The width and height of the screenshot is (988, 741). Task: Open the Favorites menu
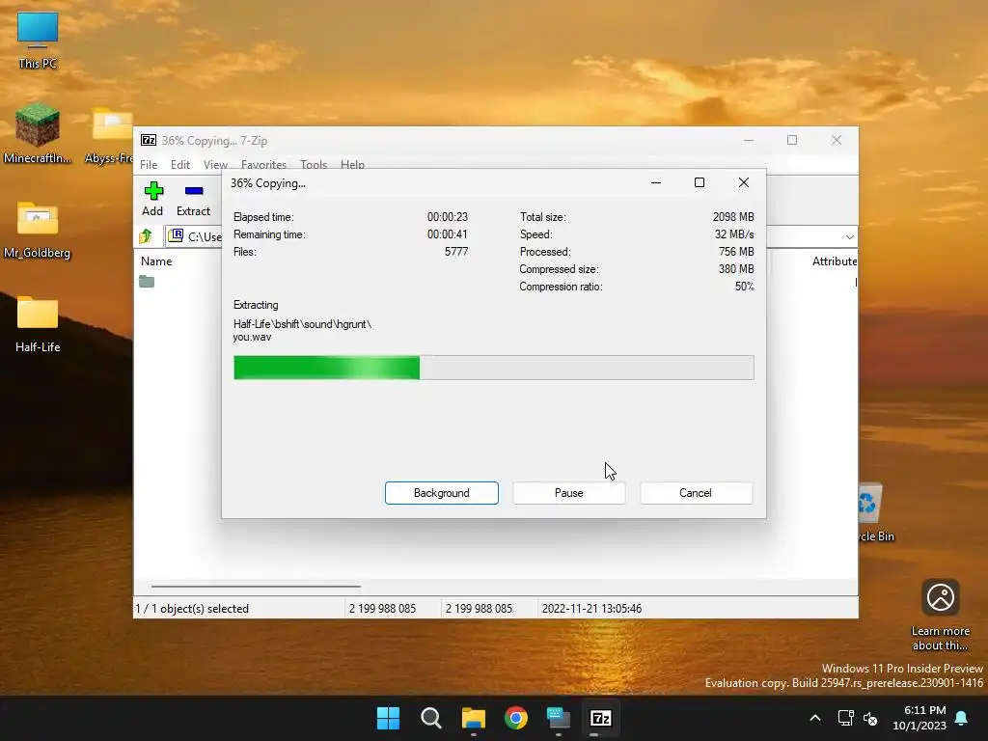263,164
